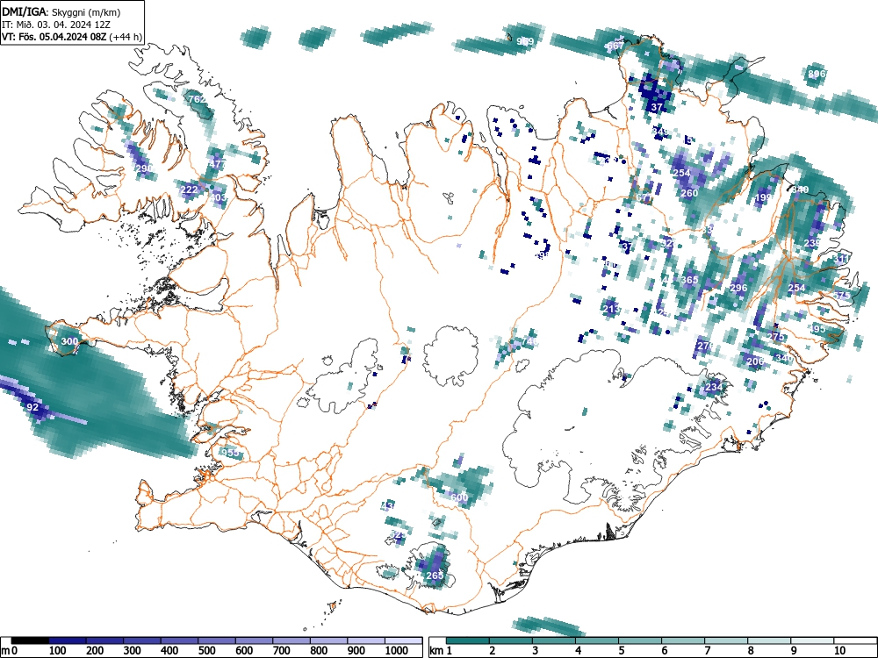878x658 pixels.
Task: Click the '477' visibility value on map
Action: coord(217,165)
